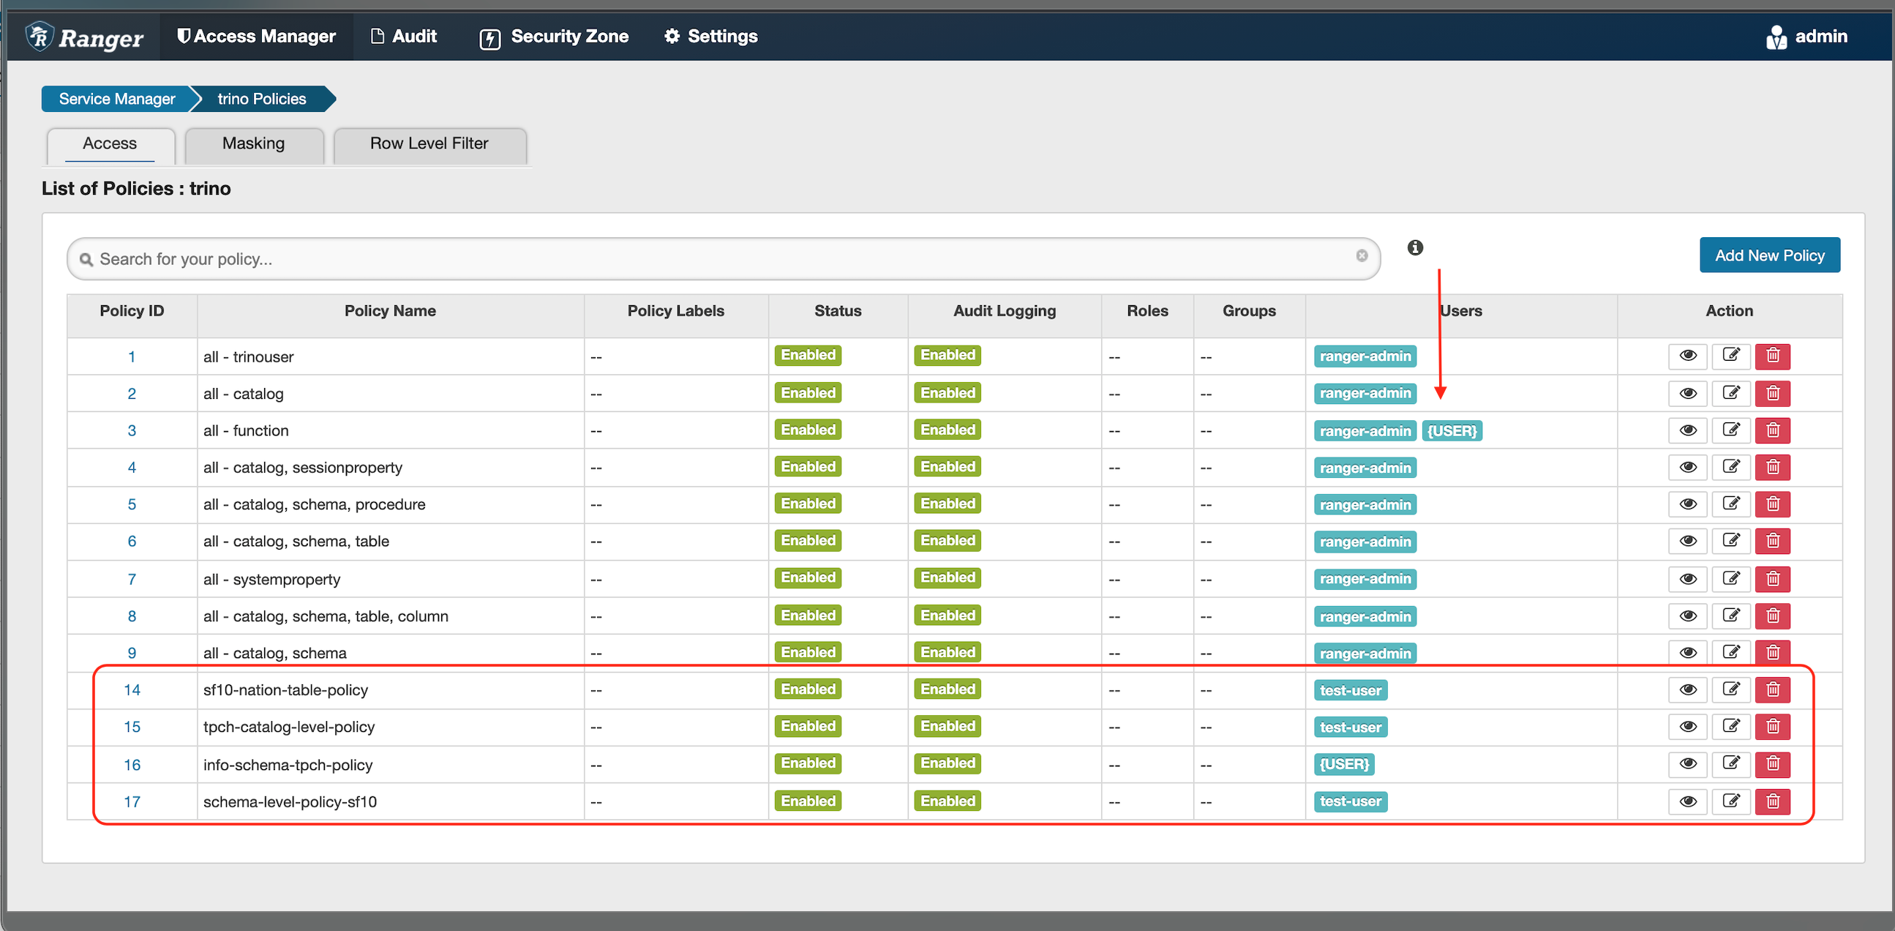Open the admin user dropdown
The width and height of the screenshot is (1895, 931).
click(x=1806, y=37)
